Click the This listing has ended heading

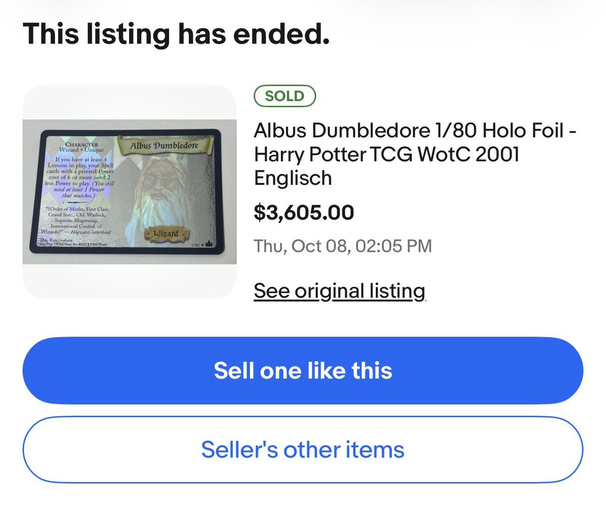pos(176,35)
